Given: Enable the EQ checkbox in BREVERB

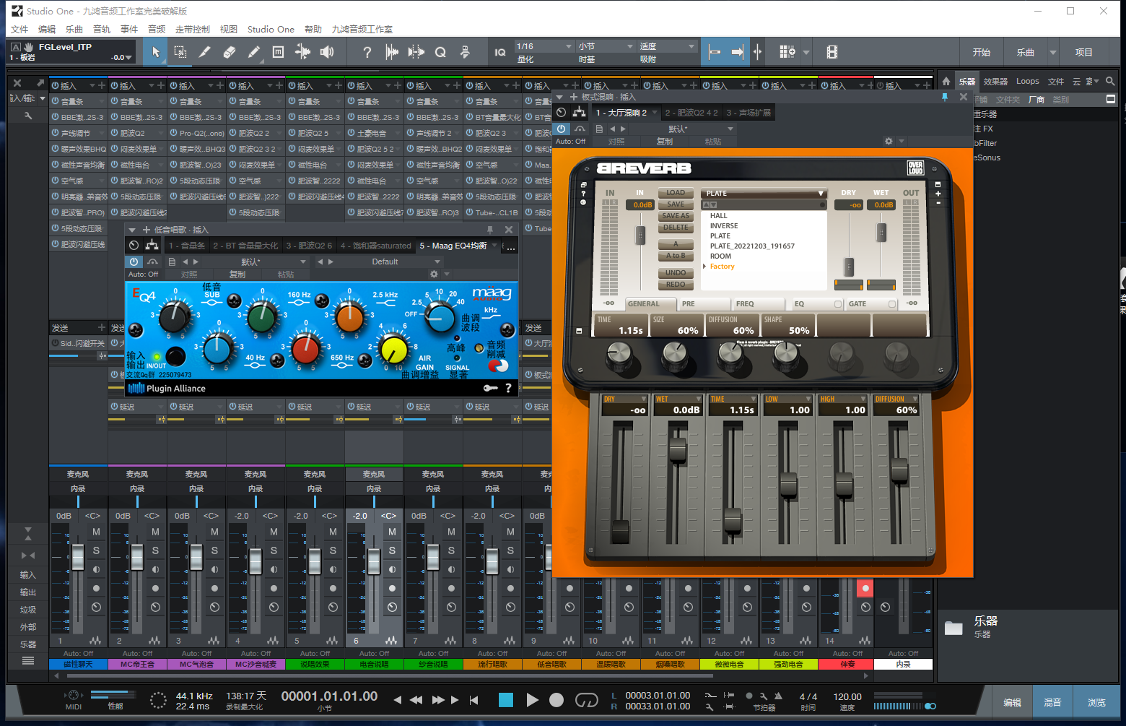Looking at the screenshot, I should point(837,304).
